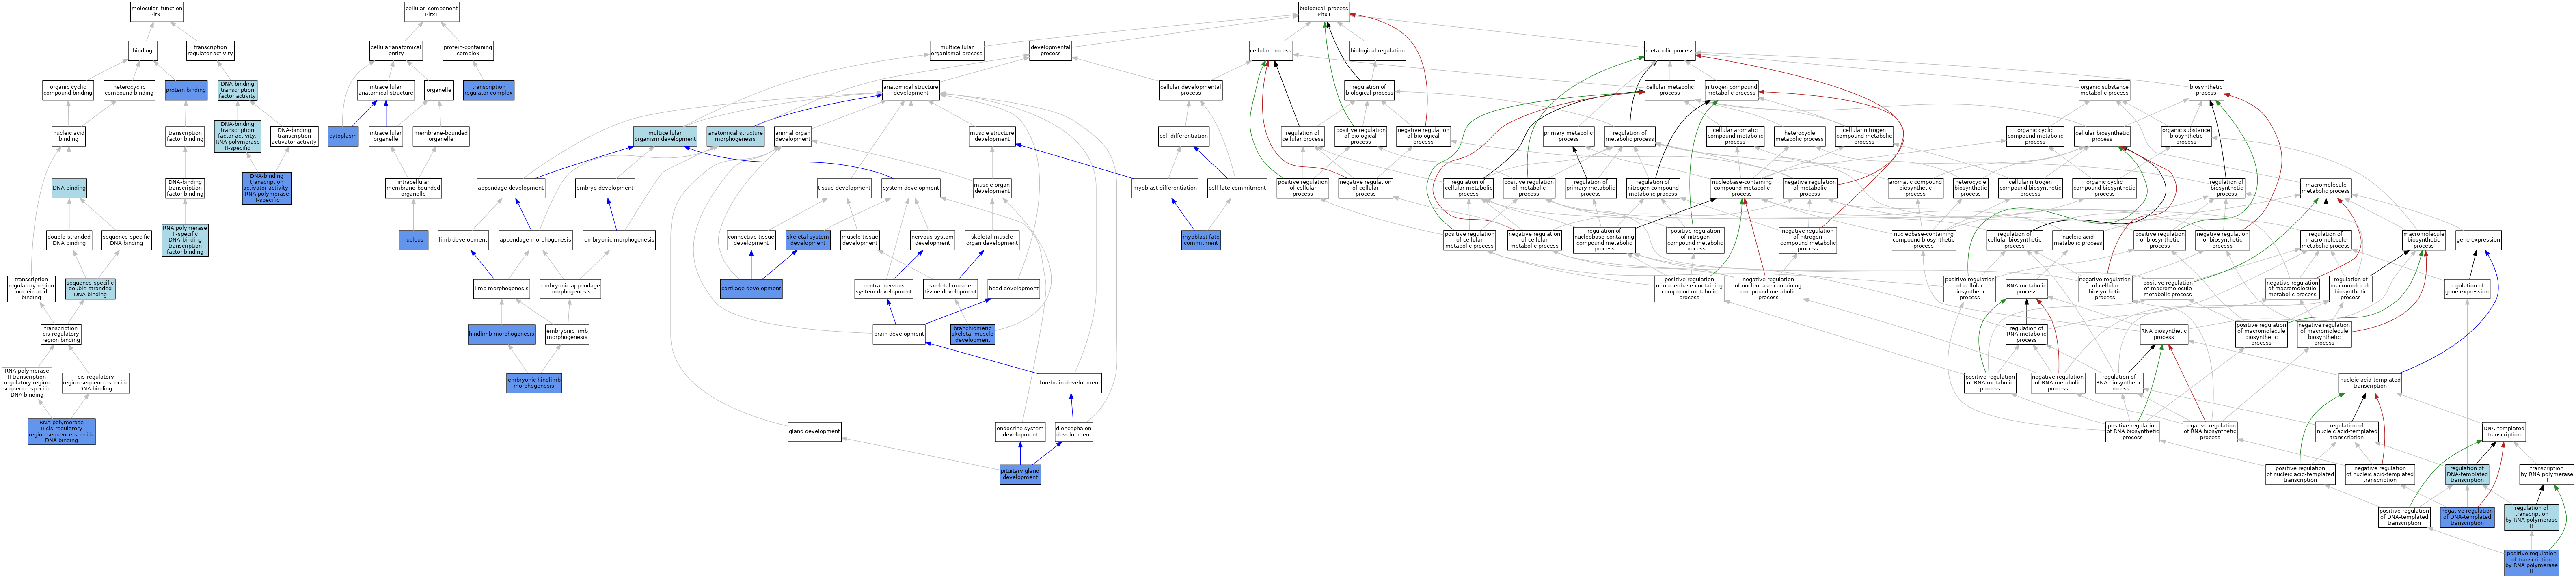Image resolution: width=2576 pixels, height=578 pixels.
Task: Select the 'endocrine system development' node
Action: tap(1020, 432)
